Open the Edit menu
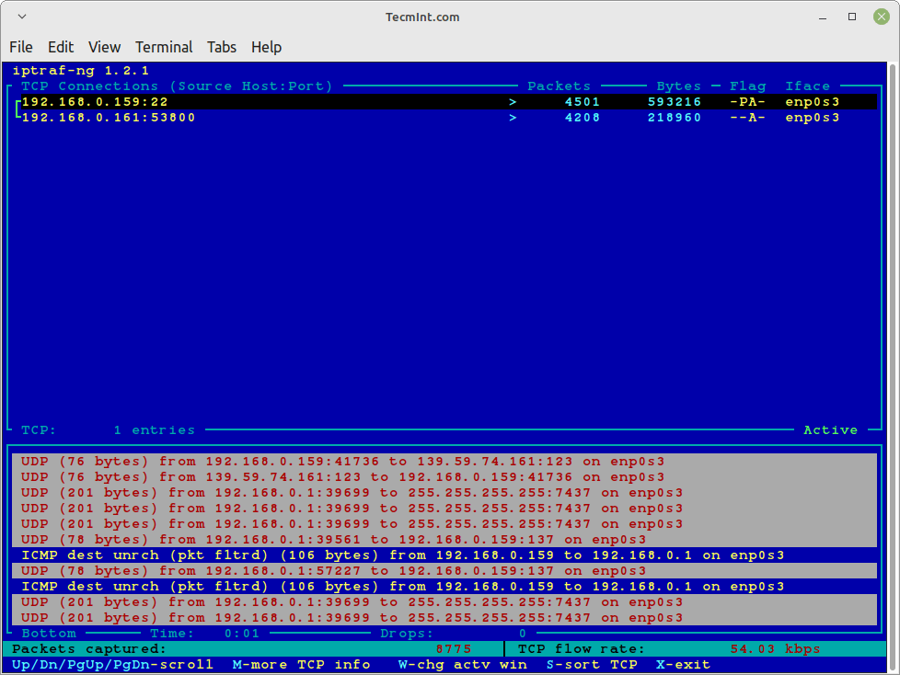900x675 pixels. pos(61,47)
